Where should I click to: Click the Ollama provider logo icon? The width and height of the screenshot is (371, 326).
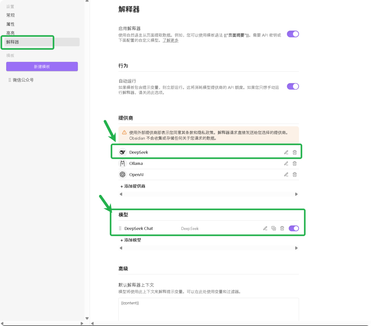(122, 163)
